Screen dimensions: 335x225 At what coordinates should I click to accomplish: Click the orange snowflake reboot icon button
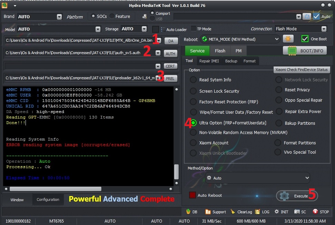click(288, 39)
